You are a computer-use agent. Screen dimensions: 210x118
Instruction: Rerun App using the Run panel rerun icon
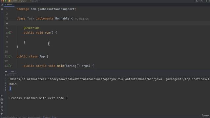6,75
